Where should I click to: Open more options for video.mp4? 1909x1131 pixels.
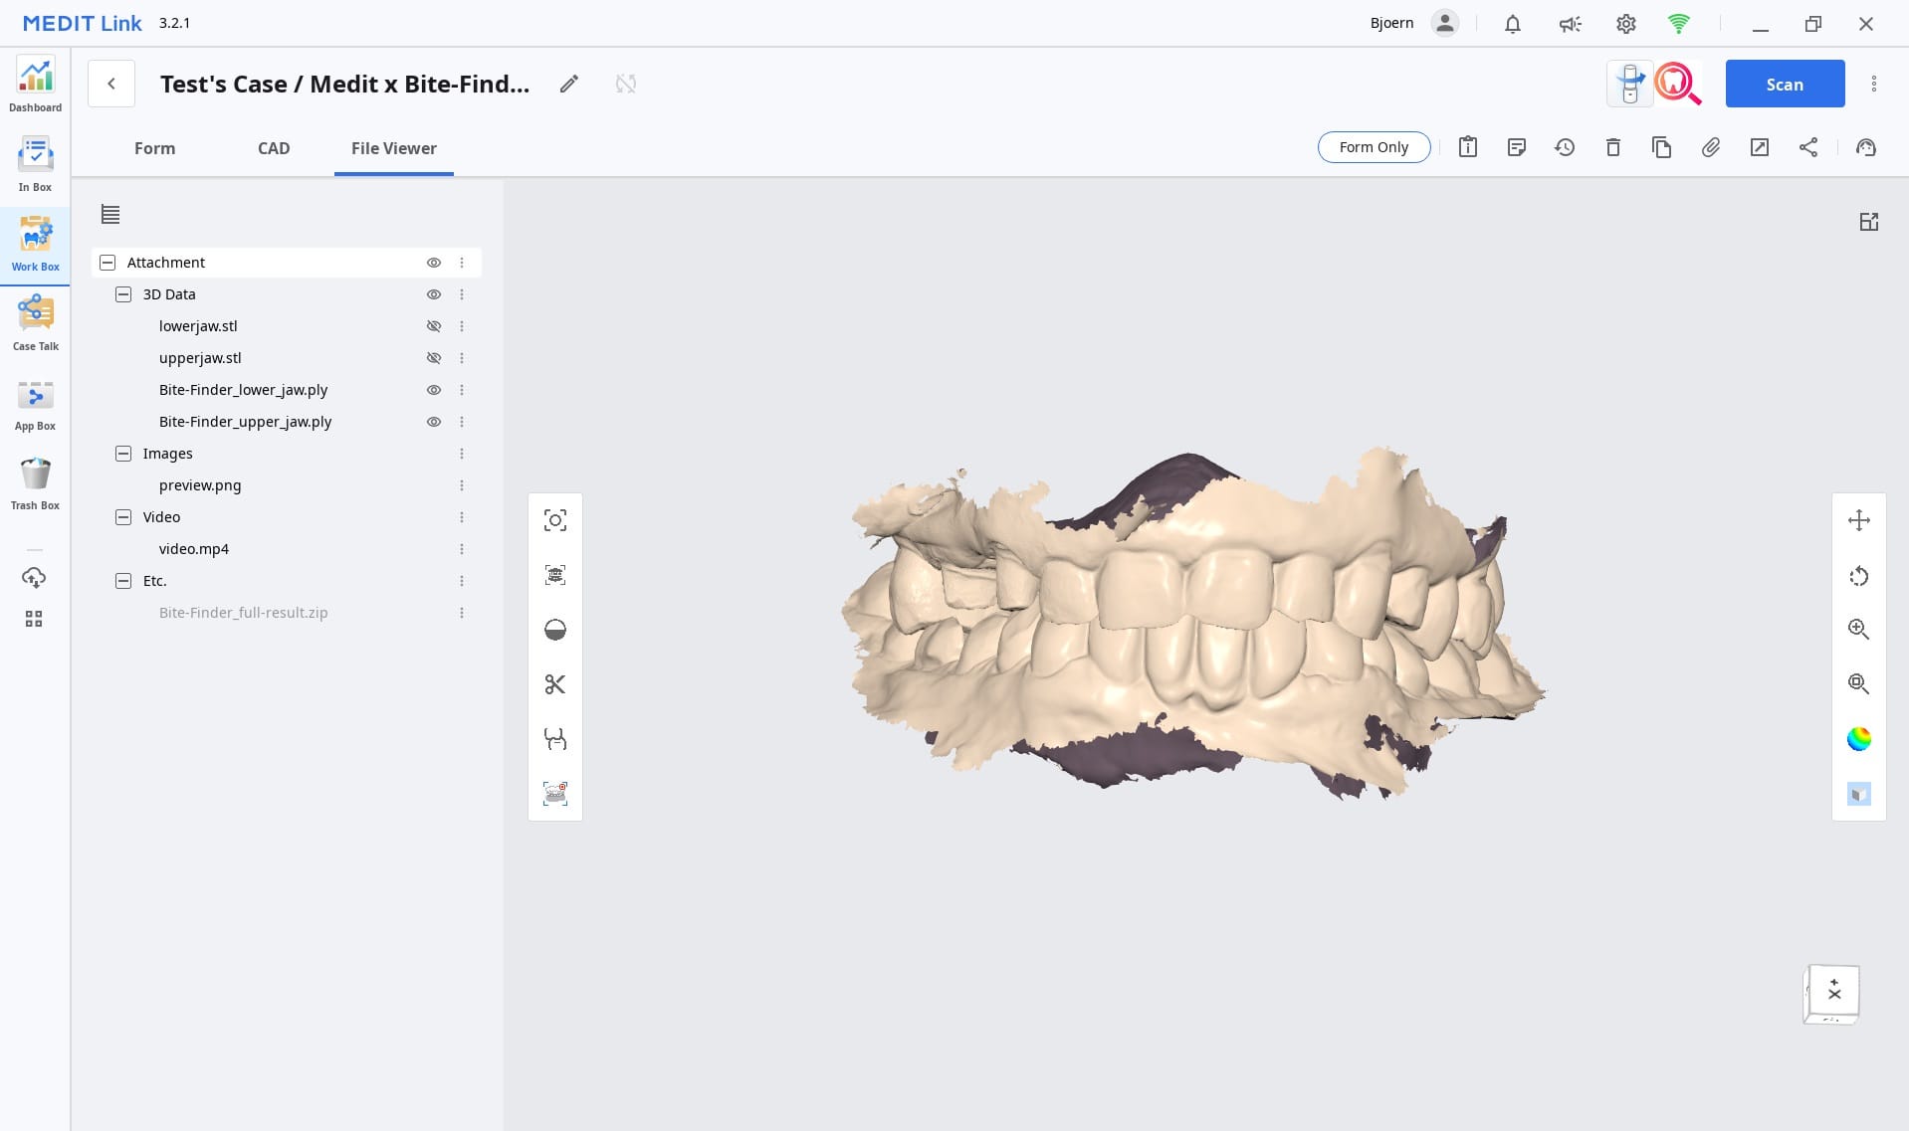(x=462, y=549)
